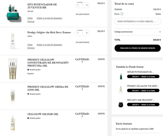Decrease quantity of Prodigy Cellglow Dewy Essence
The image size is (163, 136).
pos(78,33)
